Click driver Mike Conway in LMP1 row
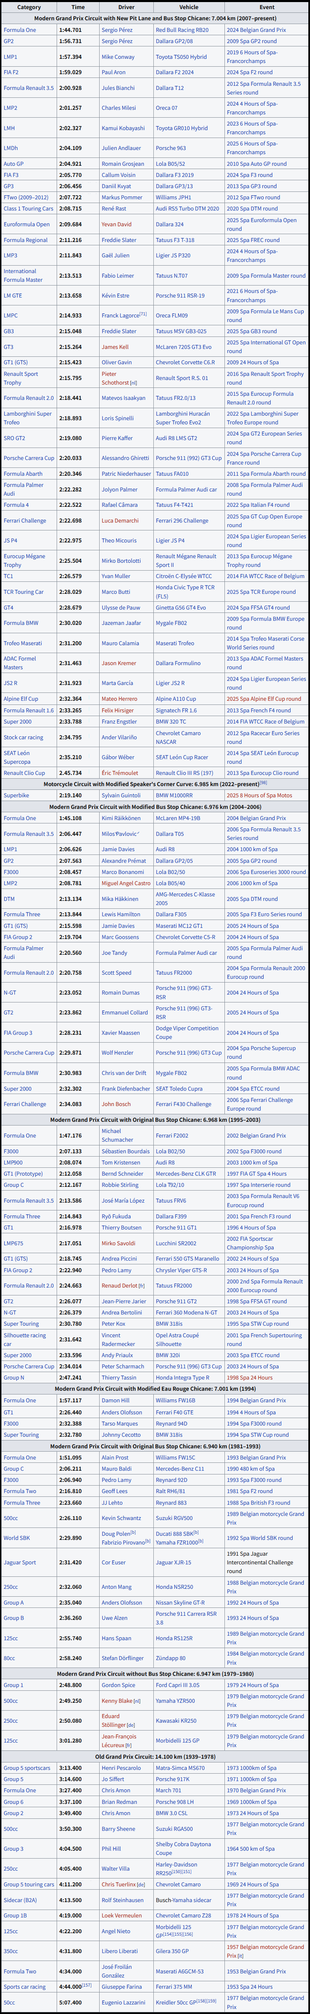The image size is (310, 2014). coord(118,57)
